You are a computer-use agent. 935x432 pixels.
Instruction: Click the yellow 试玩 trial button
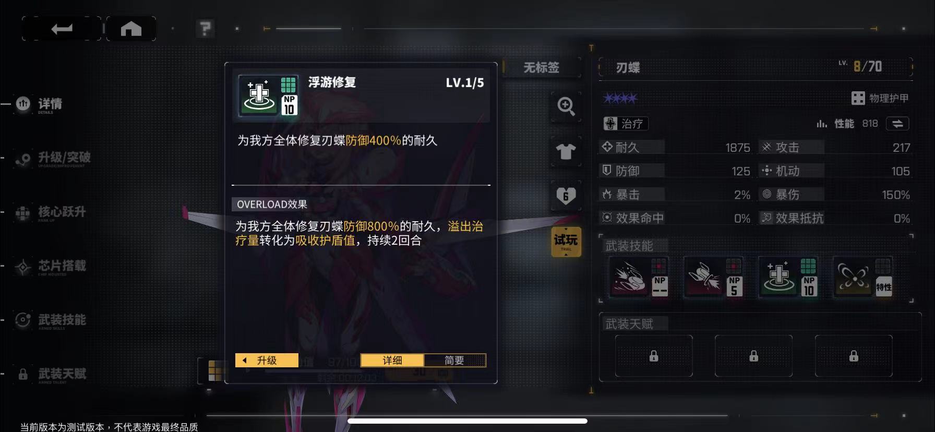[x=566, y=242]
